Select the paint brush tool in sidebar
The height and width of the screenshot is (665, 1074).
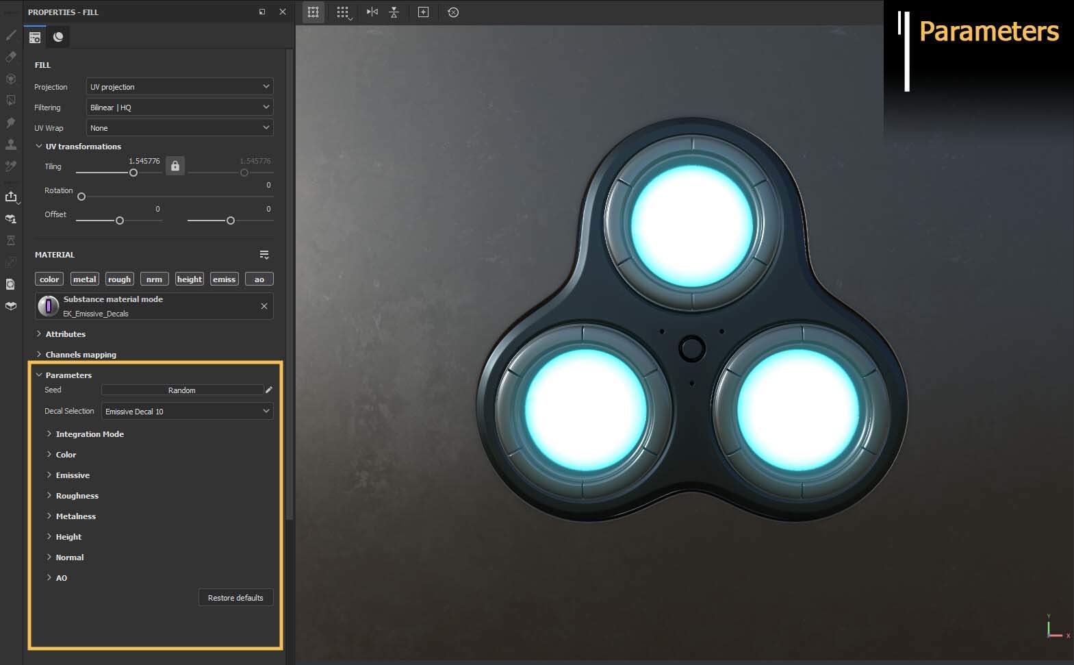click(x=11, y=35)
